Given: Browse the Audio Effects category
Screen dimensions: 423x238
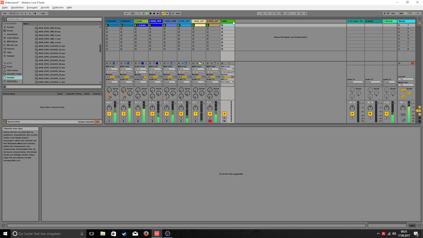Looking at the screenshot, I should (13, 38).
